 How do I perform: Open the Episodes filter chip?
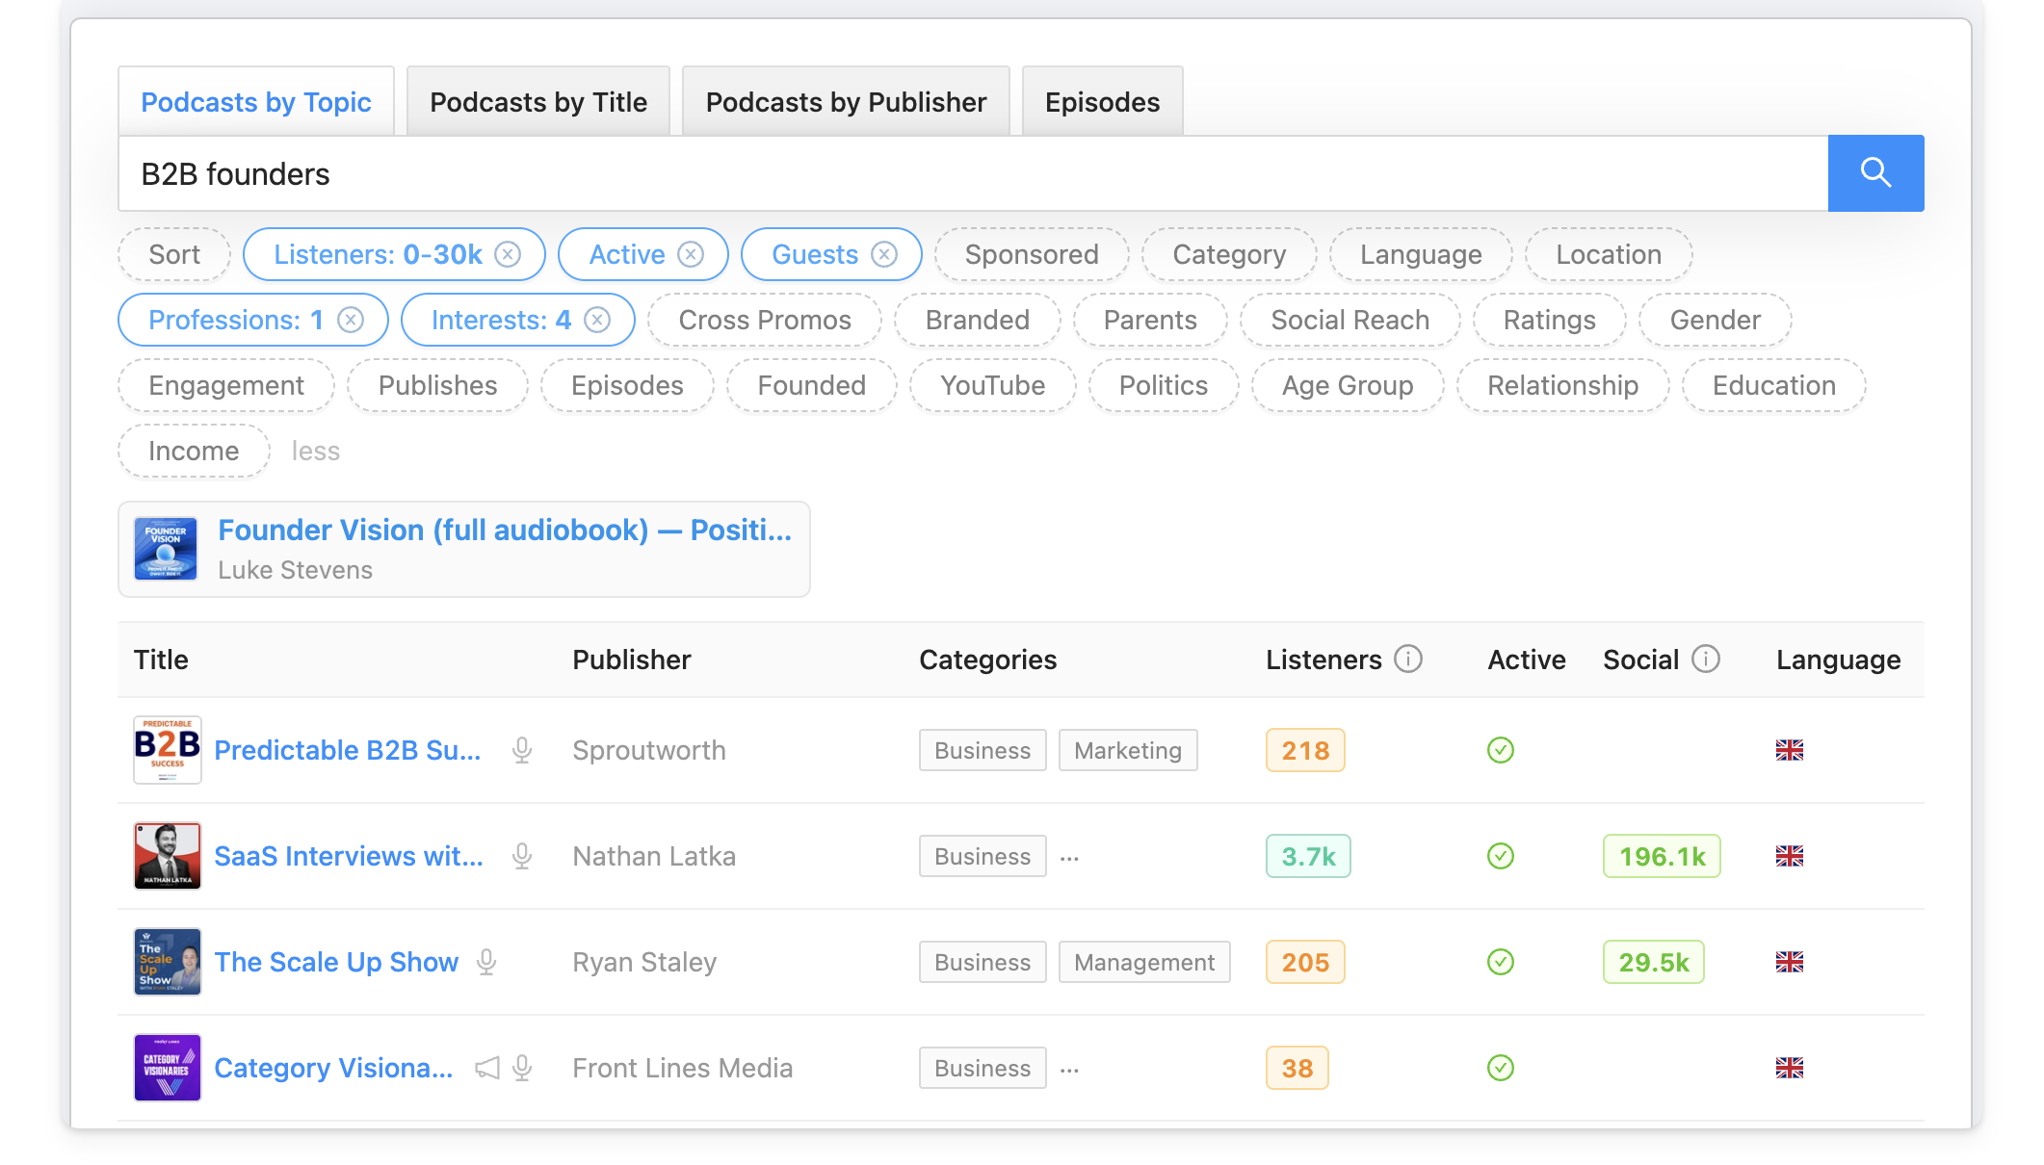pyautogui.click(x=627, y=385)
